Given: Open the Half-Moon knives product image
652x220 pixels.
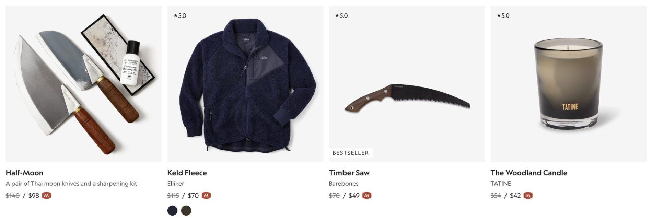Looking at the screenshot, I should pyautogui.click(x=84, y=84).
